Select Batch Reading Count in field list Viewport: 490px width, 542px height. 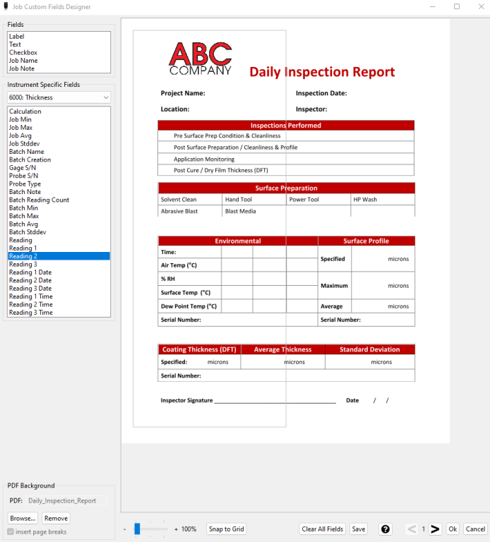pyautogui.click(x=39, y=200)
